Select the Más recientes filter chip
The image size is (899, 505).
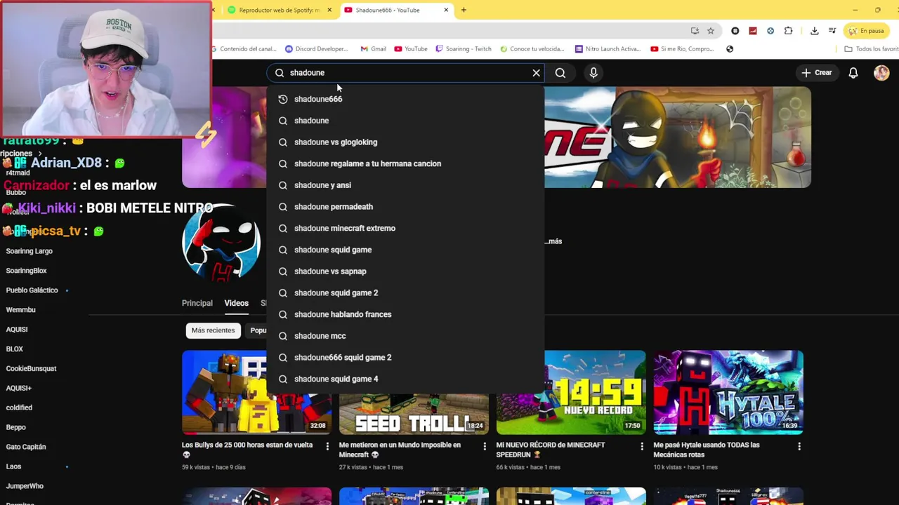click(213, 330)
